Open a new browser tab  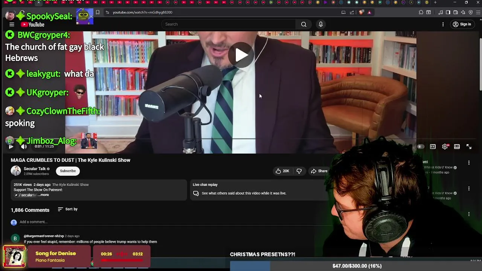pos(435,2)
